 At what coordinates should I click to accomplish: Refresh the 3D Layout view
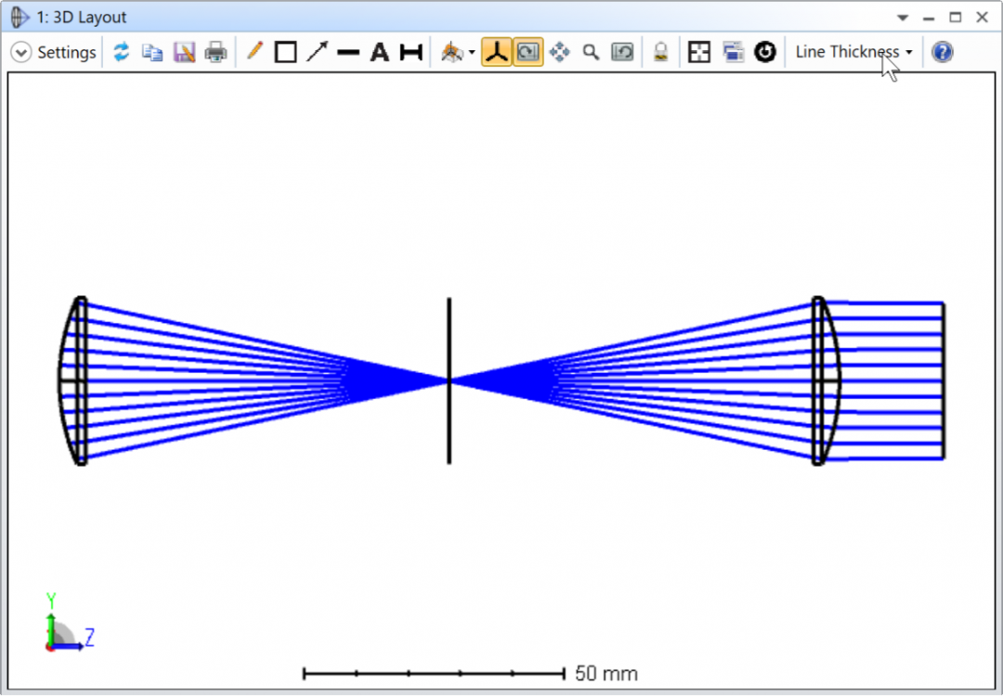click(x=122, y=52)
